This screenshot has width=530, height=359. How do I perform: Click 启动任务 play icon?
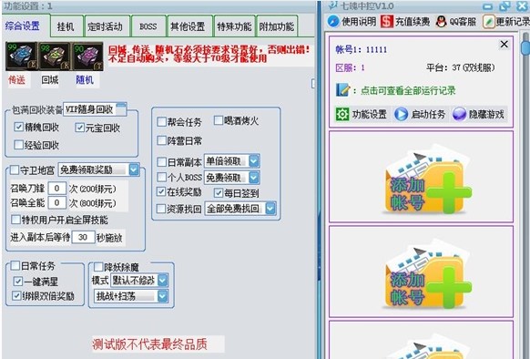[x=402, y=115]
